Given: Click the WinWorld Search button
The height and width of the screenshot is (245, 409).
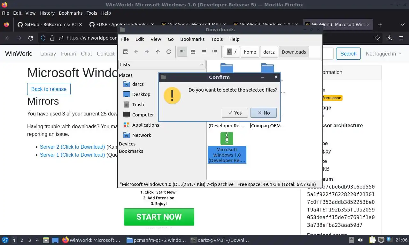Looking at the screenshot, I should coord(348,54).
